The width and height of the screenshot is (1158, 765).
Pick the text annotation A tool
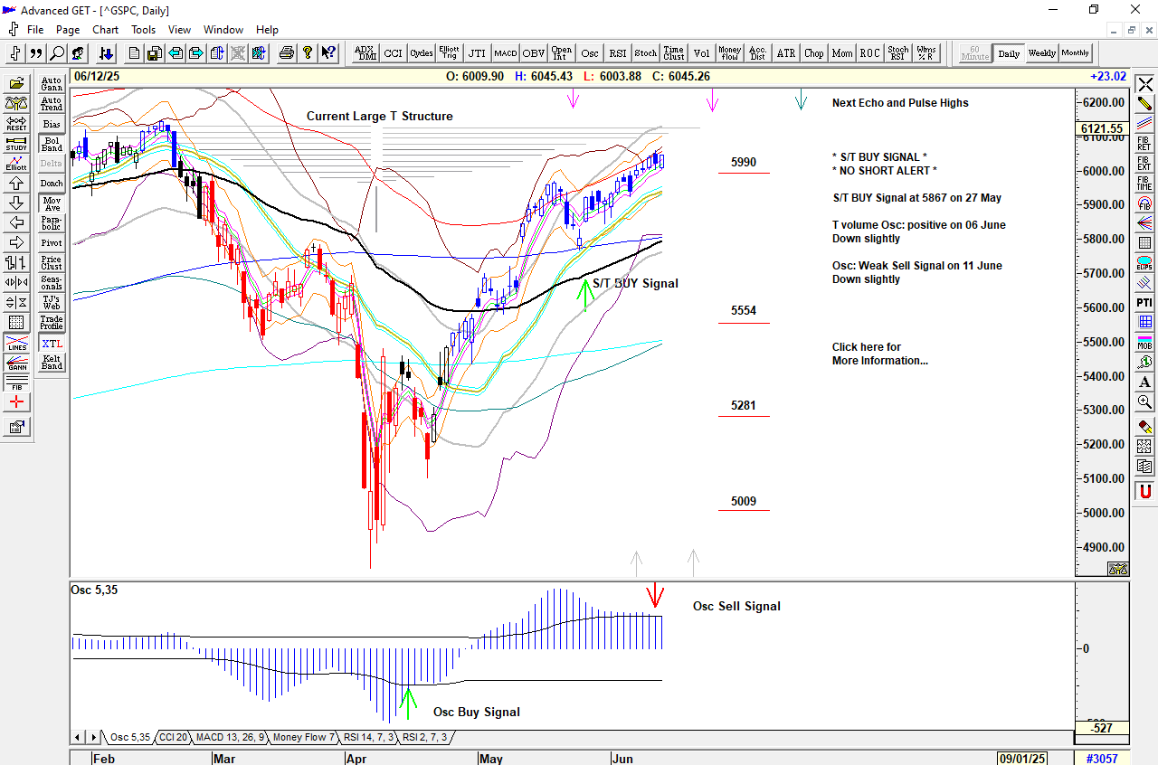[x=1144, y=382]
